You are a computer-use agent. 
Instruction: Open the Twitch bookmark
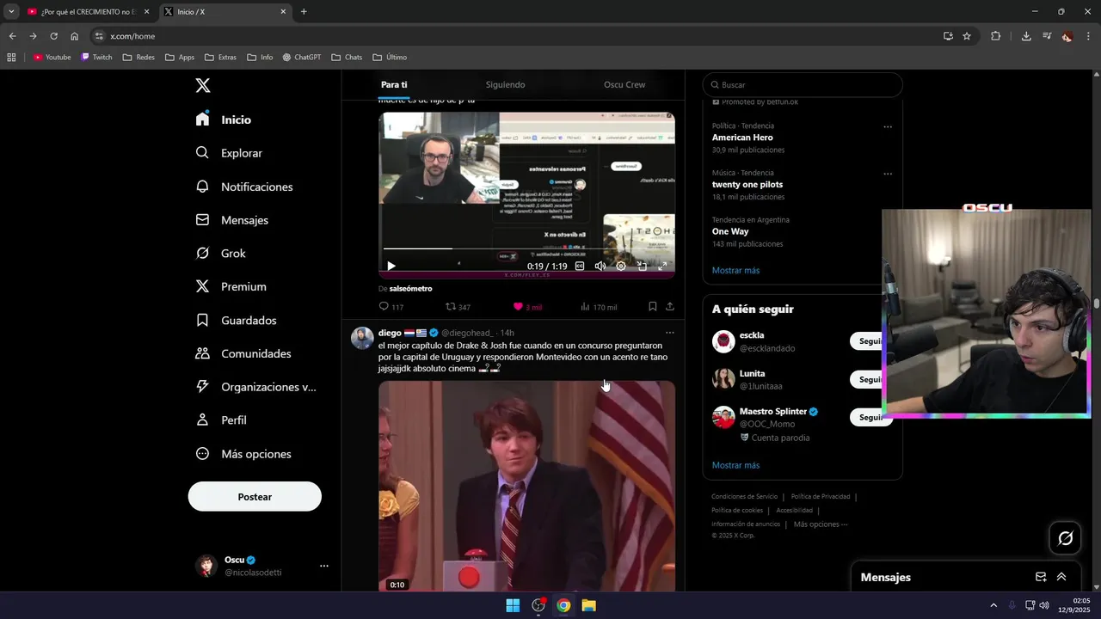click(96, 58)
